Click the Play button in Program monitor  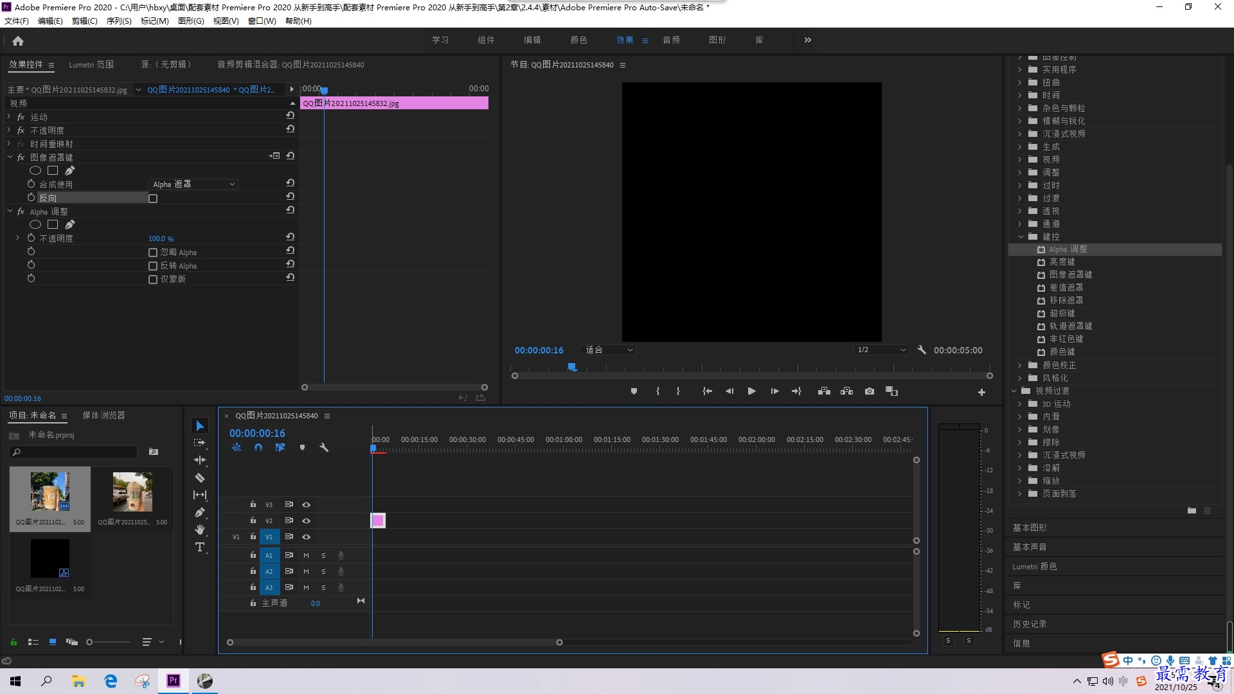(x=751, y=391)
